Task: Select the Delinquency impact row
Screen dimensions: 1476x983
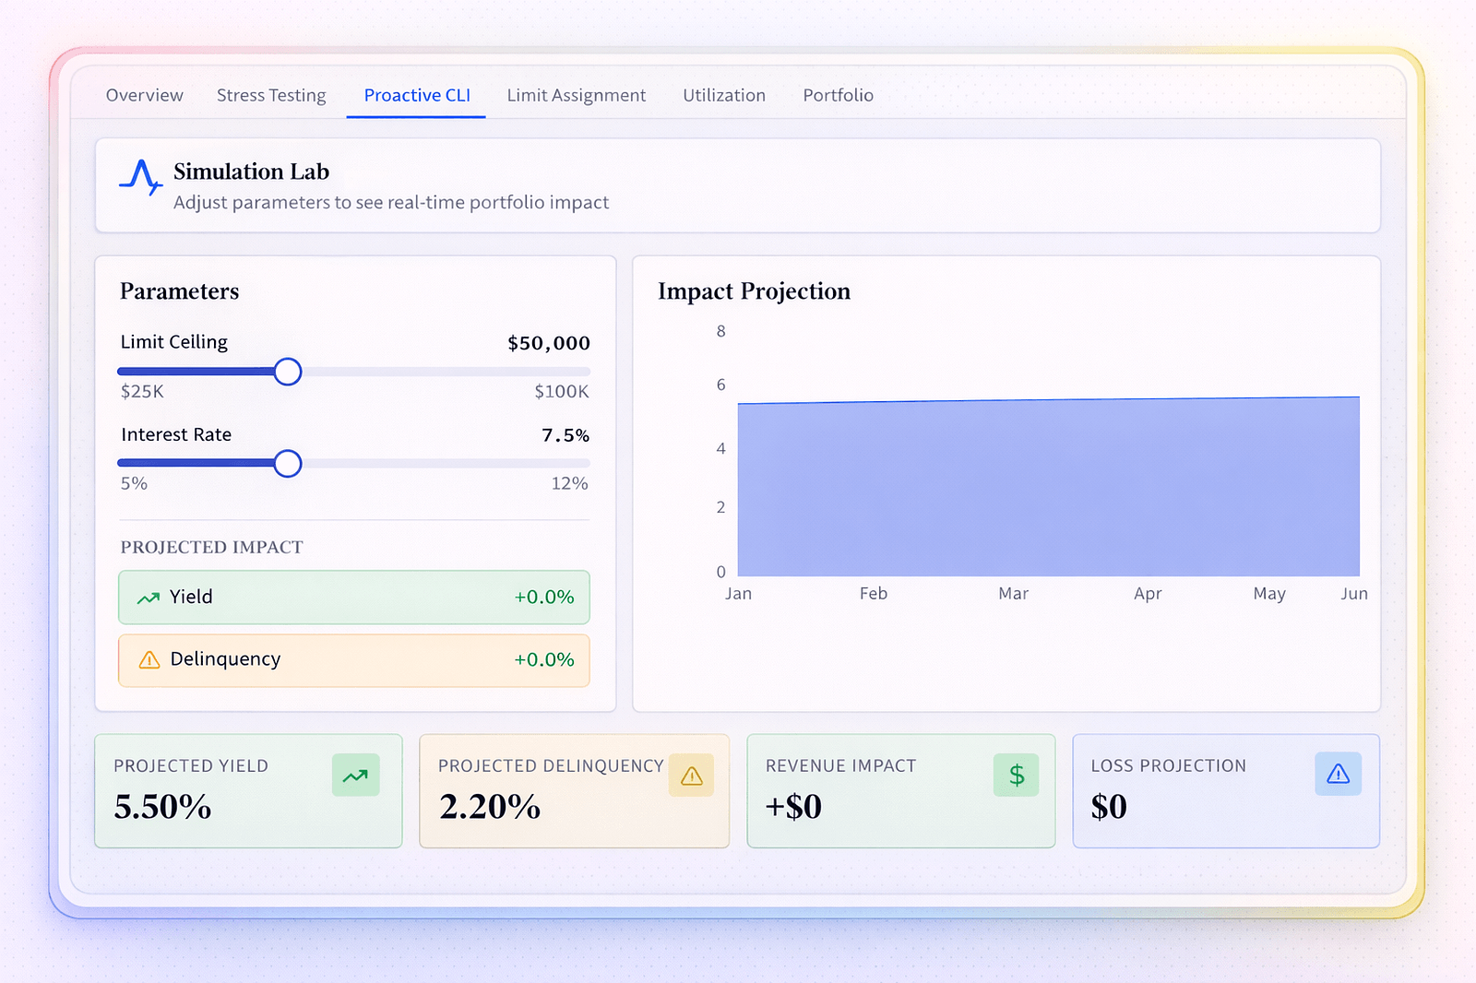Action: click(353, 660)
